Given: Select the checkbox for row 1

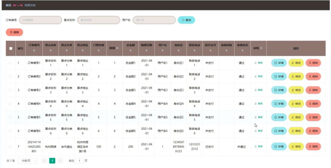Looking at the screenshot, I should 10,63.
